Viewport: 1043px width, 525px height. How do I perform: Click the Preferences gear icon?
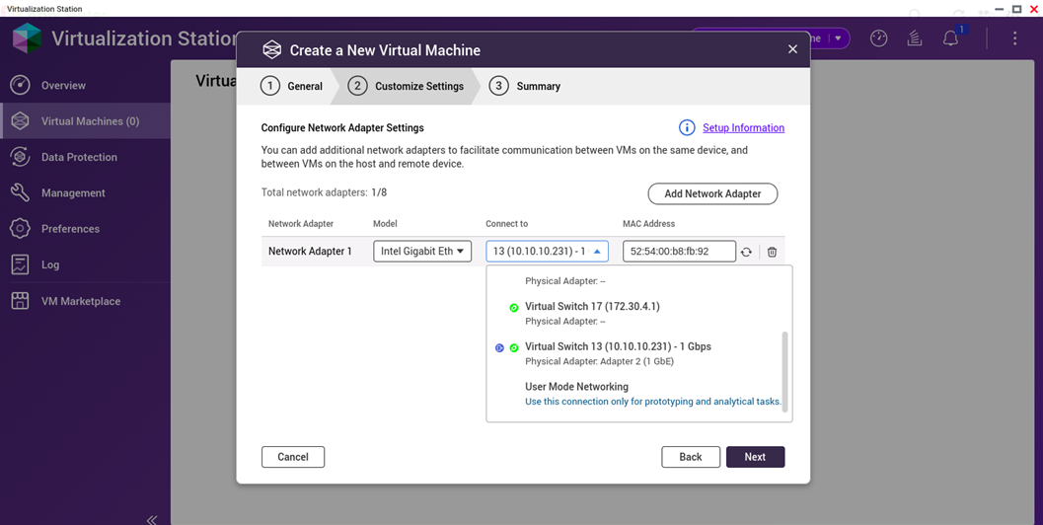point(20,229)
